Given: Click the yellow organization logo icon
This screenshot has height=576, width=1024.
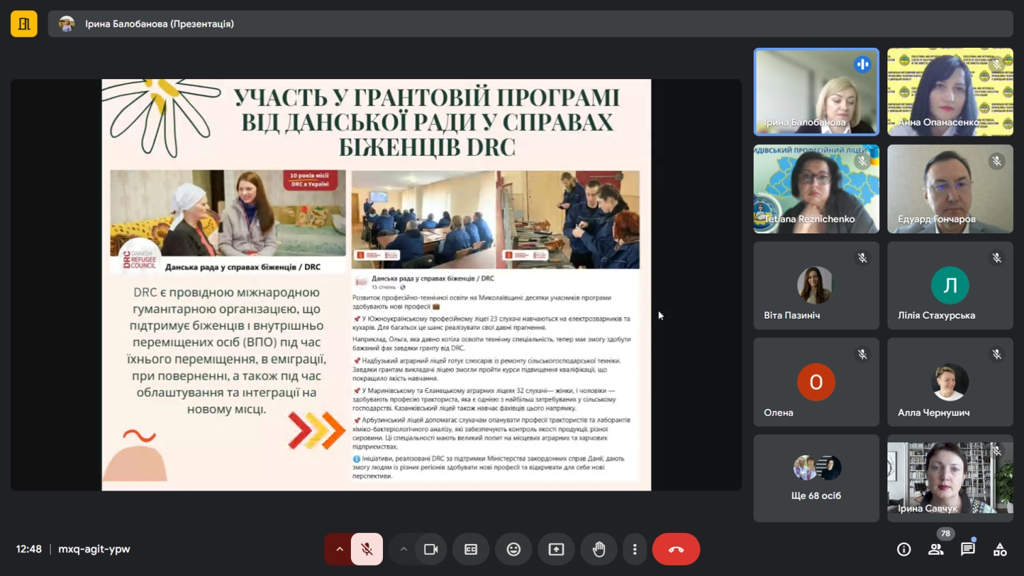Looking at the screenshot, I should click(24, 24).
